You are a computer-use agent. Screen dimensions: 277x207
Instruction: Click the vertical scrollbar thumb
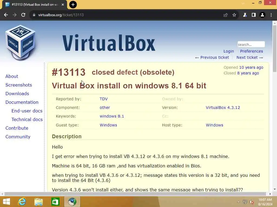coord(275,49)
